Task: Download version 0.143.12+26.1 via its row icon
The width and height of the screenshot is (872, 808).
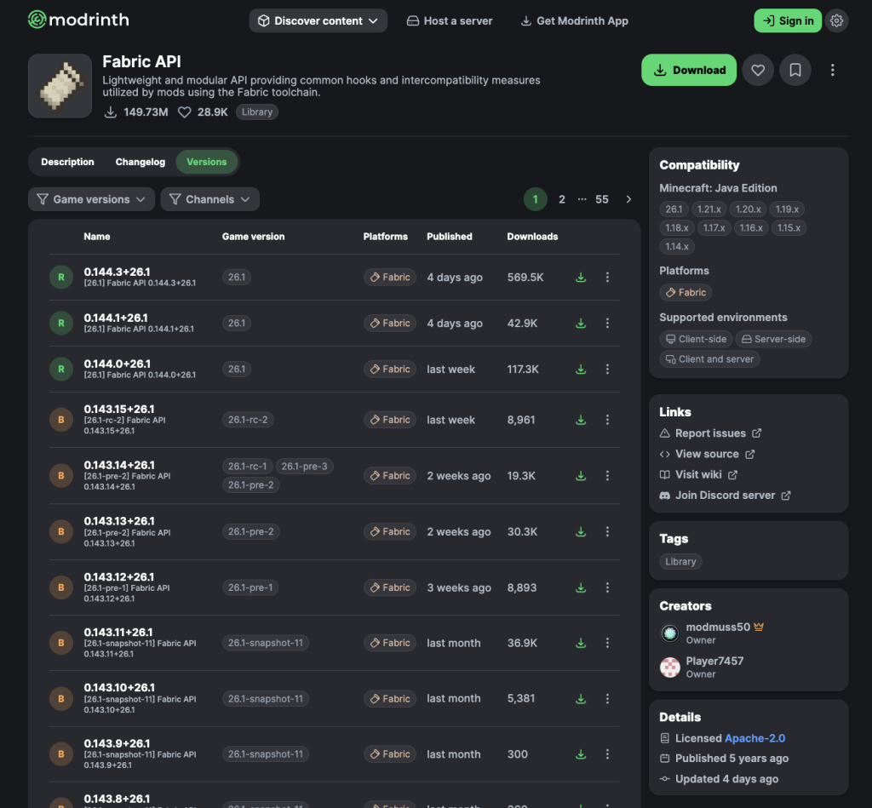Action: pyautogui.click(x=581, y=587)
